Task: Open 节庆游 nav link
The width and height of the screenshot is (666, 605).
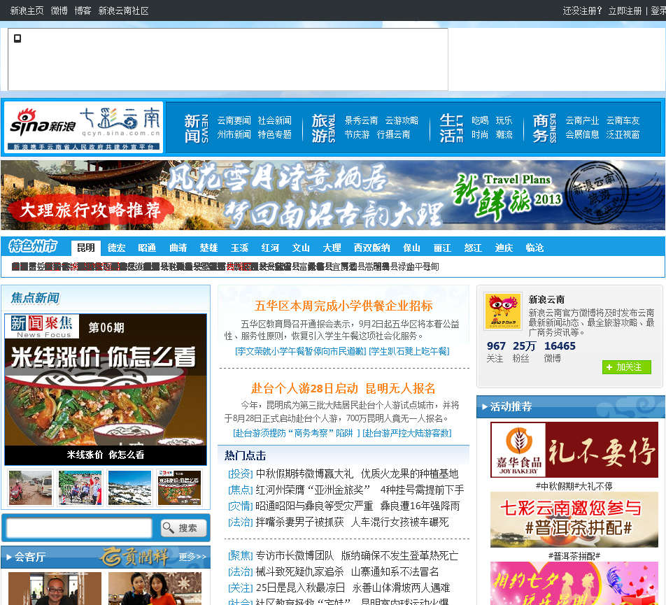Action: coord(357,134)
